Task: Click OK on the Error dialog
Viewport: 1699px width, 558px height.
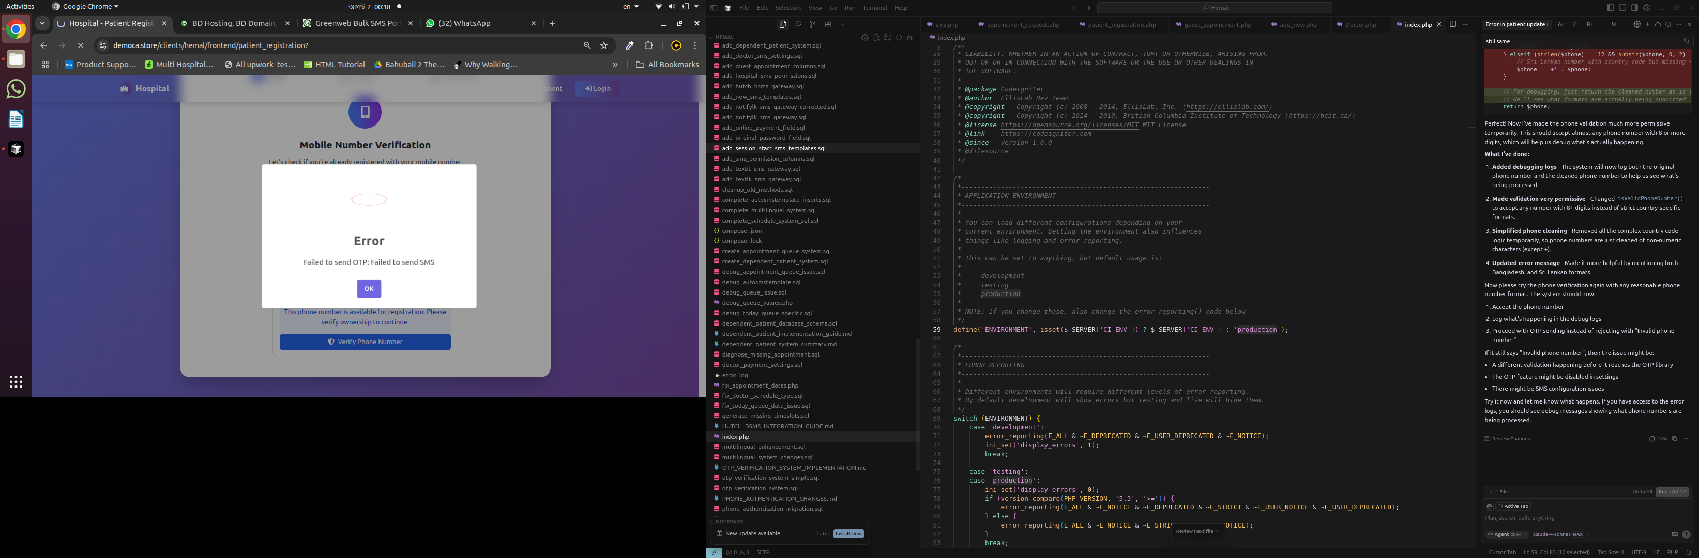Action: coord(369,288)
